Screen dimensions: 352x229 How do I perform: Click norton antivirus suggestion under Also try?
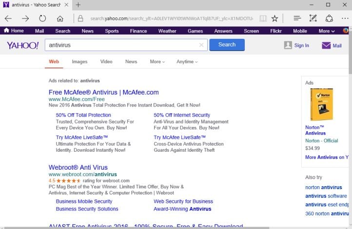[x=324, y=187]
